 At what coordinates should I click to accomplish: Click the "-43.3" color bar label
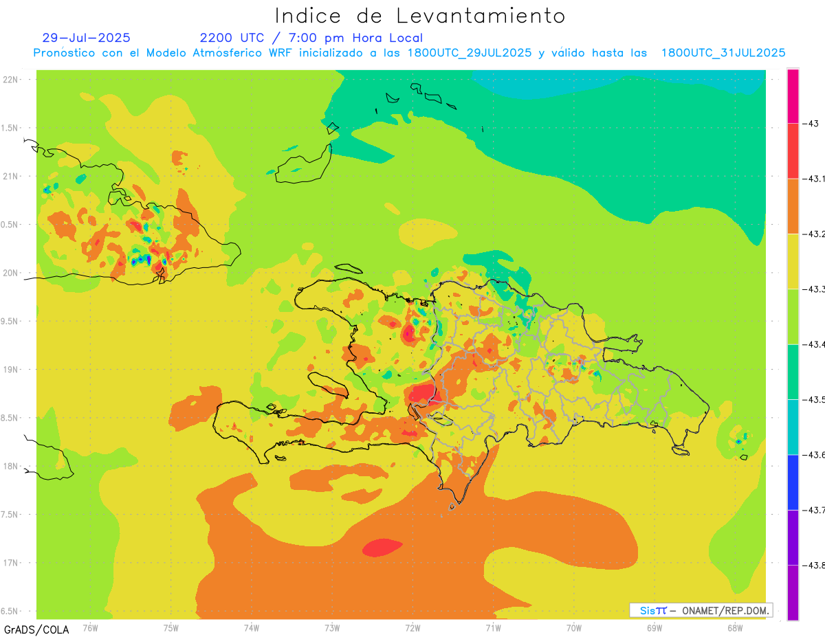815,289
